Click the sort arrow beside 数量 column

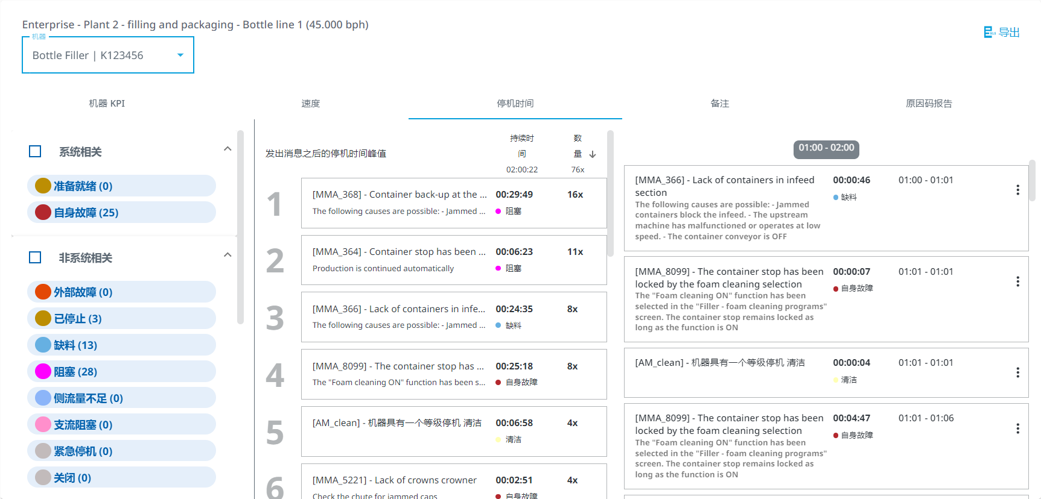click(x=593, y=154)
